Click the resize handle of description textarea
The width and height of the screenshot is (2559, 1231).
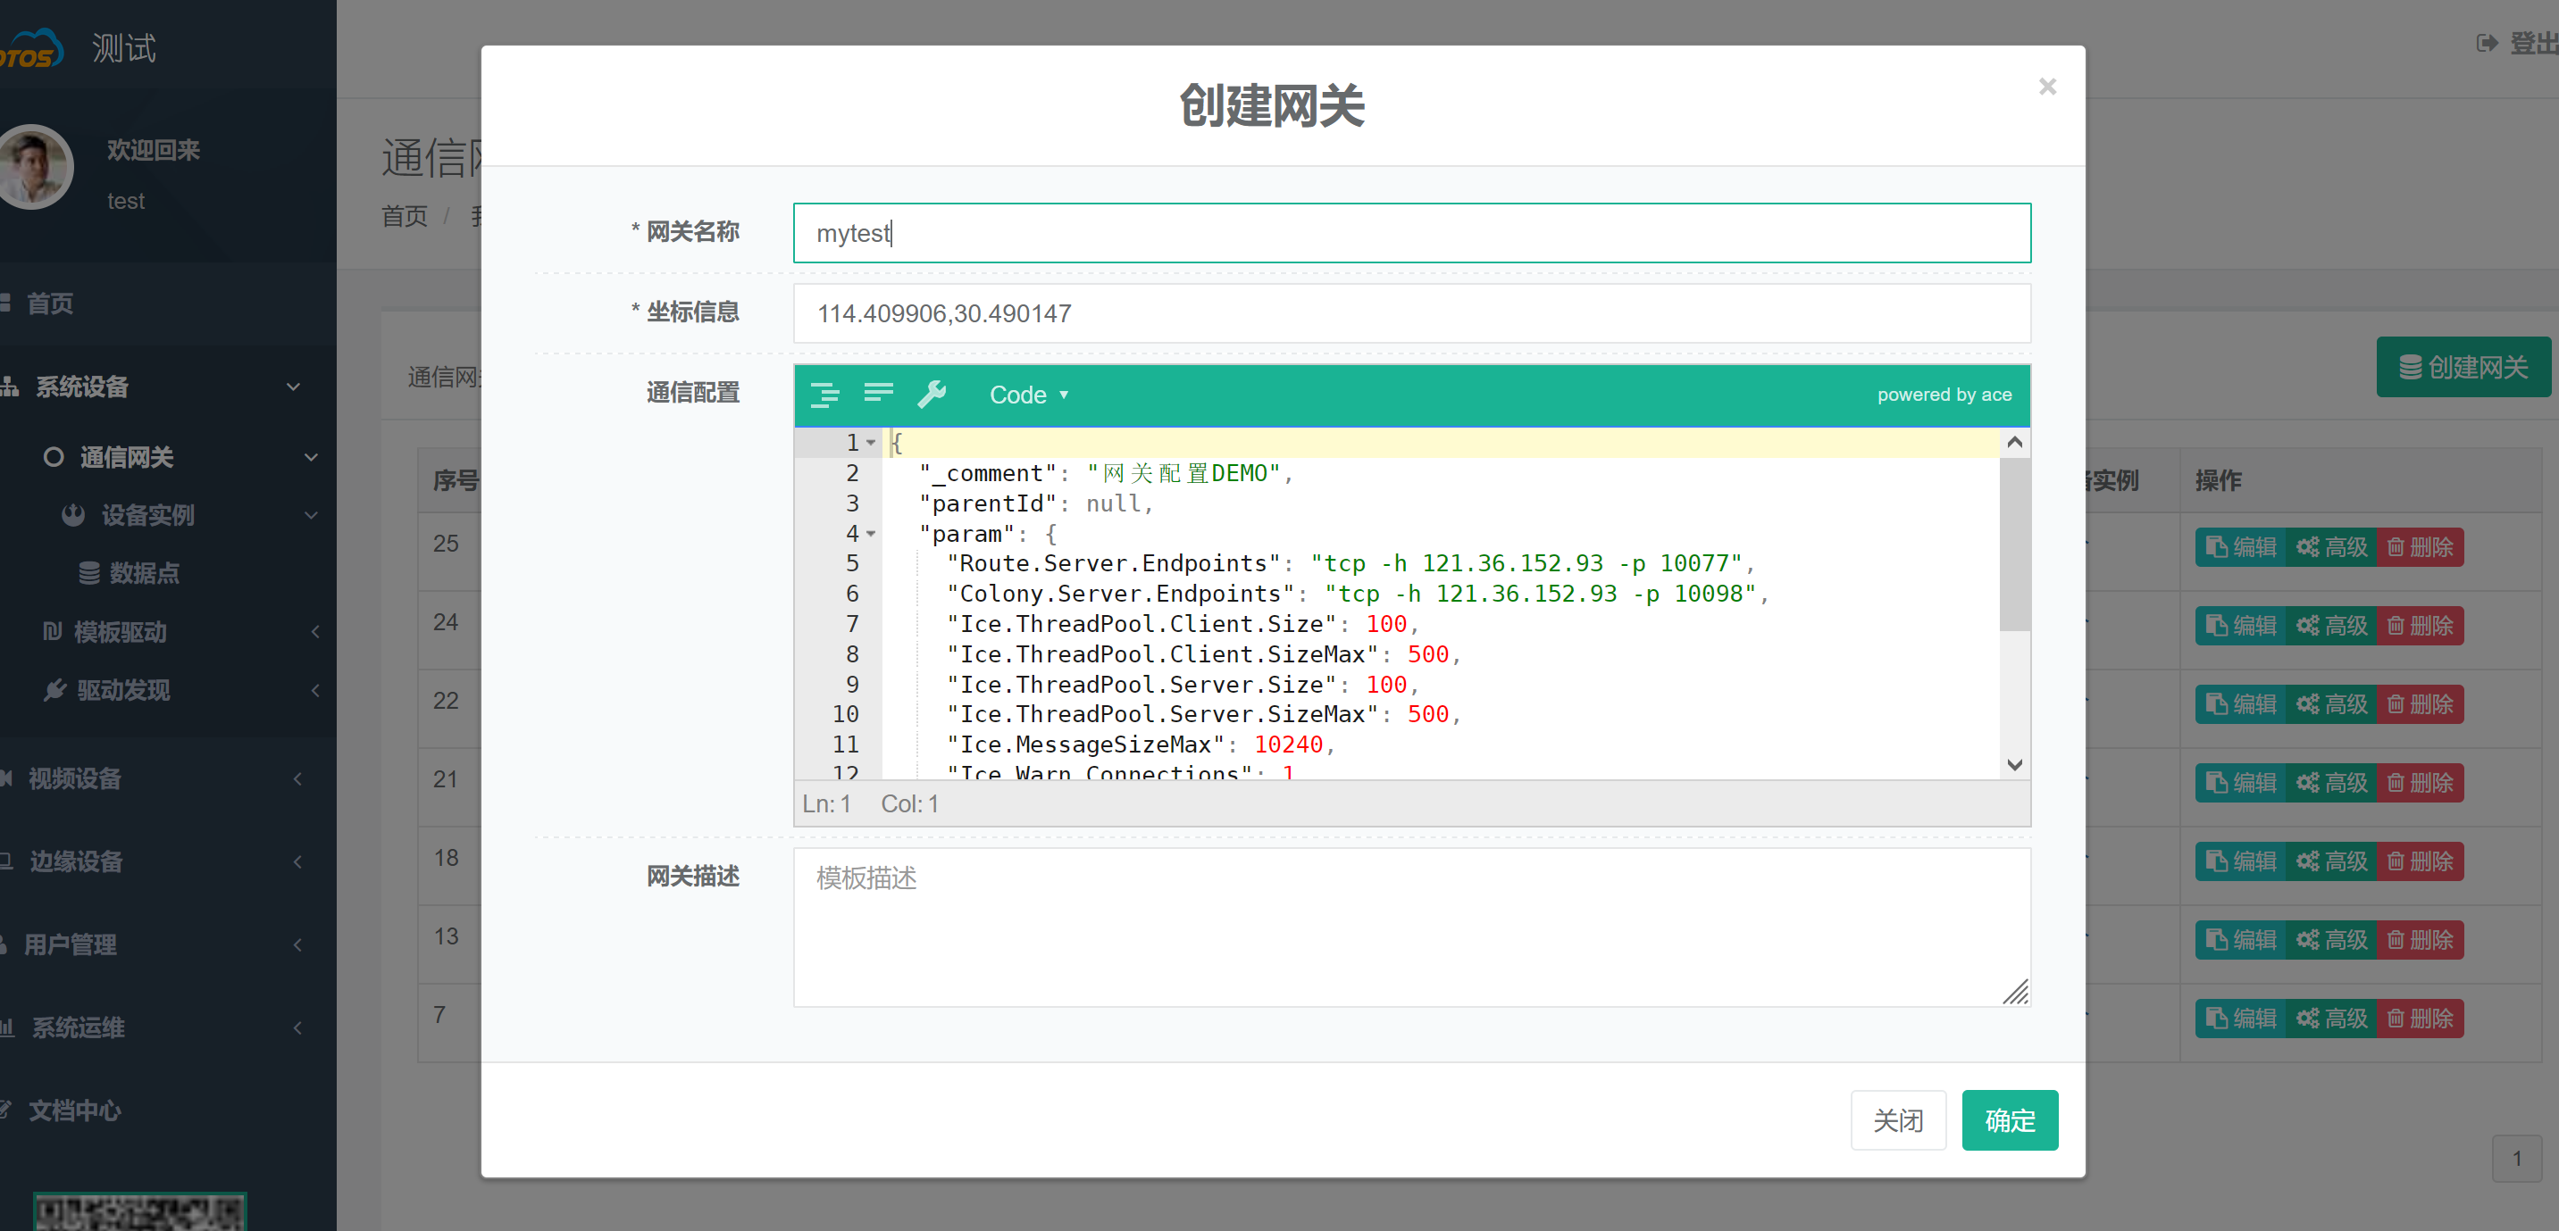(2016, 992)
